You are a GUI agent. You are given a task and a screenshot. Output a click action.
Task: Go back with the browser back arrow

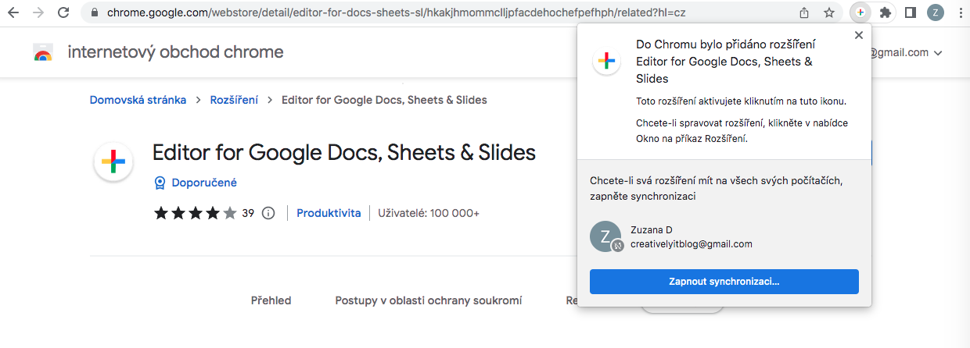click(x=15, y=13)
